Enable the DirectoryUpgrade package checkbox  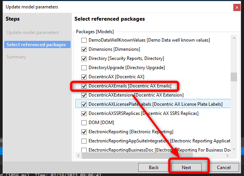84,68
